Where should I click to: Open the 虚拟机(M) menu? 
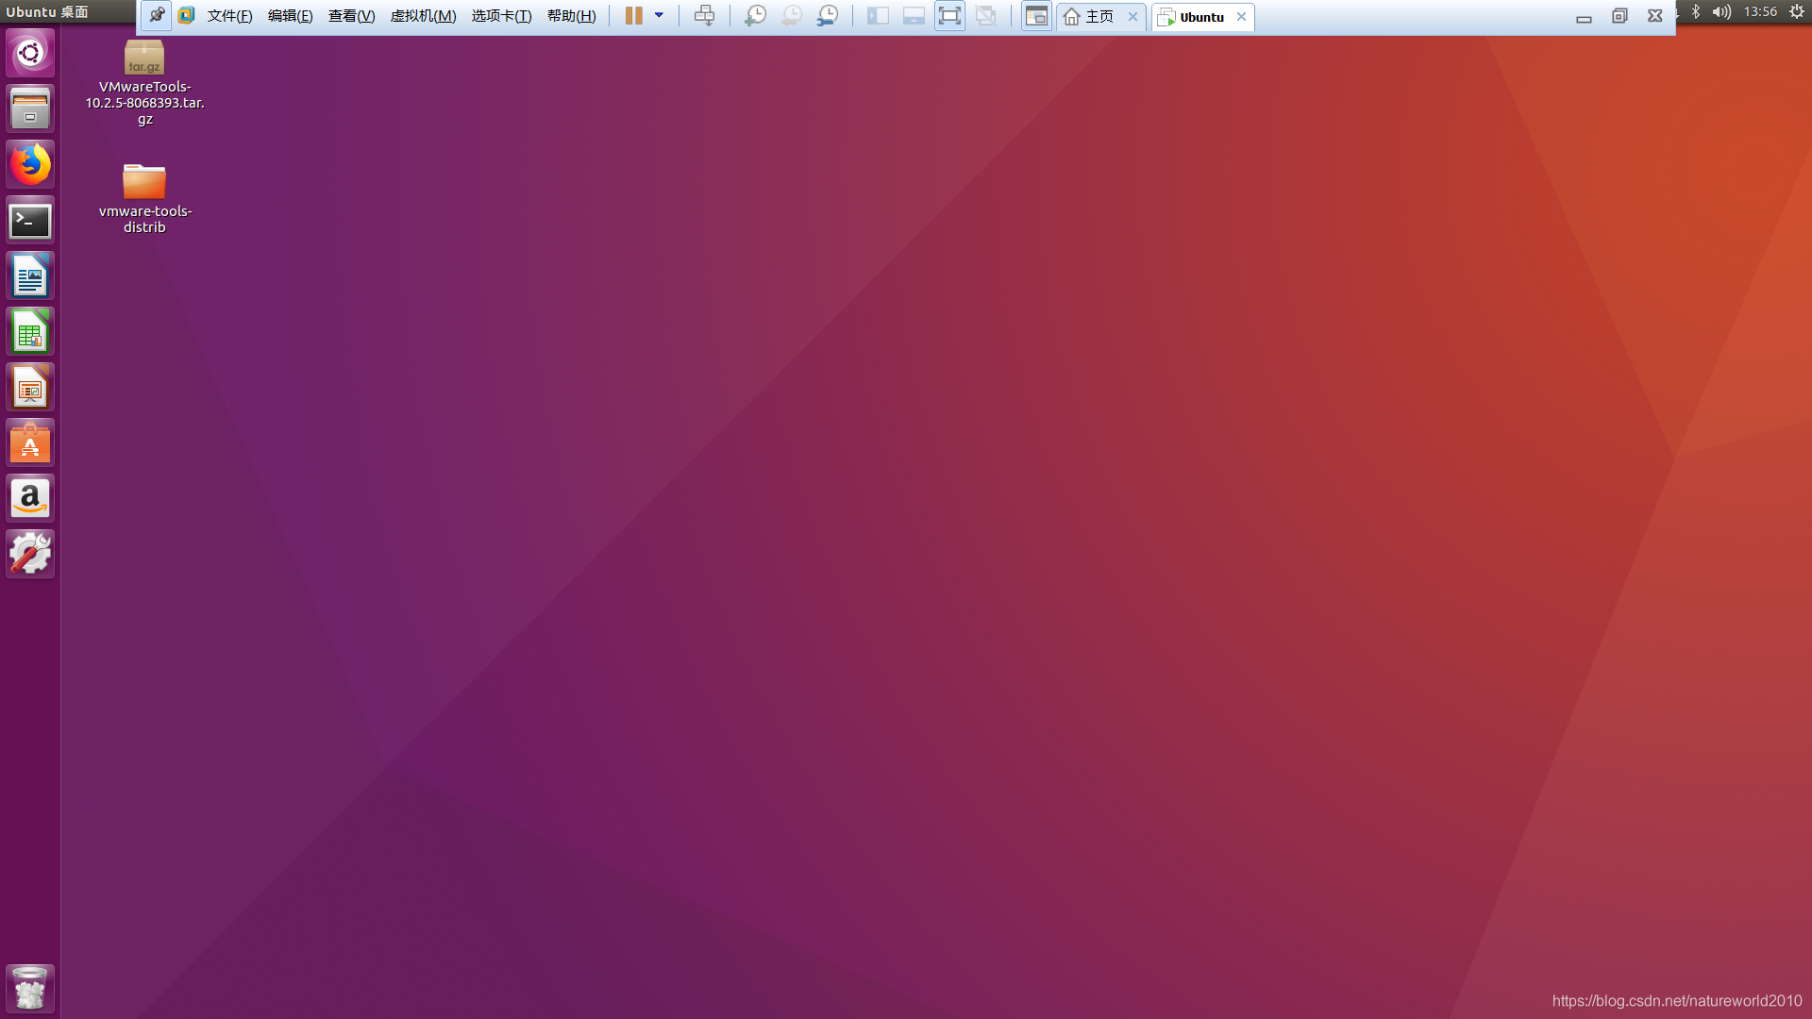click(x=424, y=16)
